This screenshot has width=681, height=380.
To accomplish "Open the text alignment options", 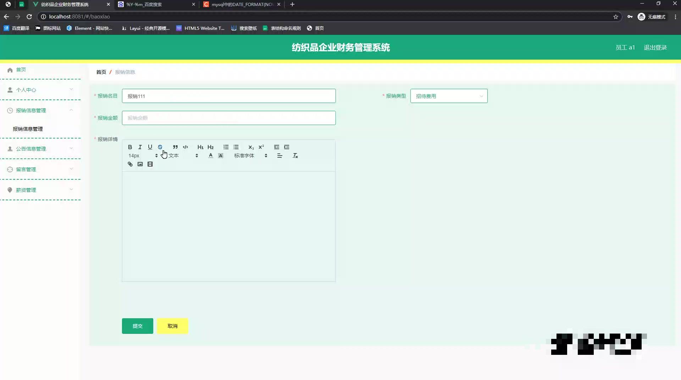I will tap(279, 156).
